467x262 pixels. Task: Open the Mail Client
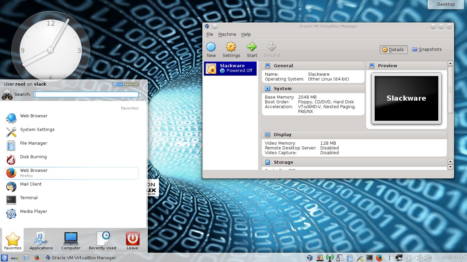pos(31,184)
